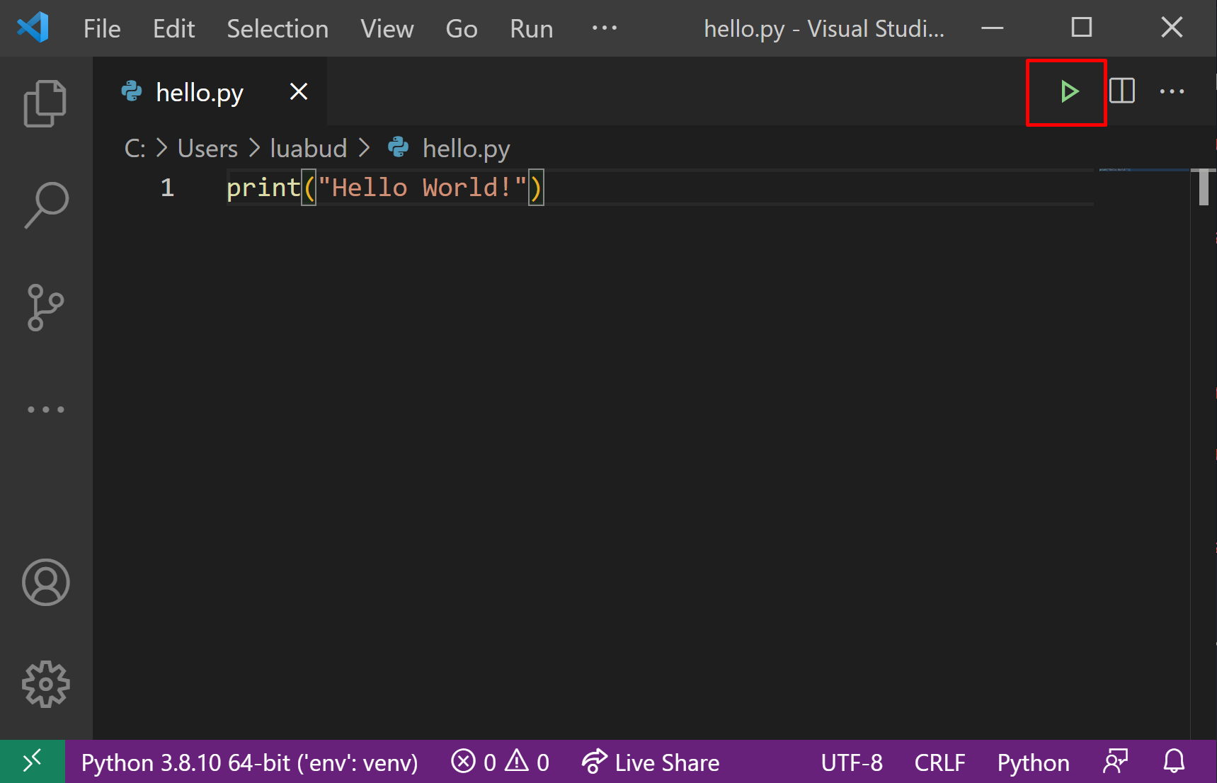1217x783 pixels.
Task: Open remote window from green status icon
Action: (x=33, y=762)
